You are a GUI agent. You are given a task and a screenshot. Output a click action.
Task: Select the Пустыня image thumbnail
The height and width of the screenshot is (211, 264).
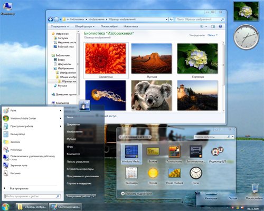click(152, 59)
